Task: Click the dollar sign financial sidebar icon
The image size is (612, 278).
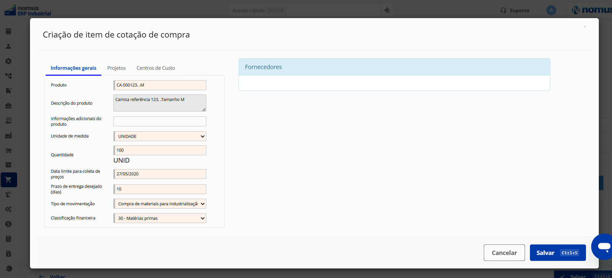Action: coord(9,224)
